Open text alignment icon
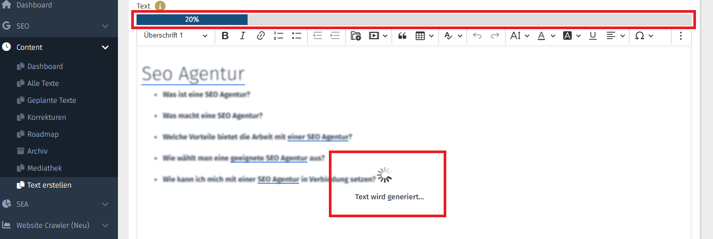 click(x=611, y=36)
